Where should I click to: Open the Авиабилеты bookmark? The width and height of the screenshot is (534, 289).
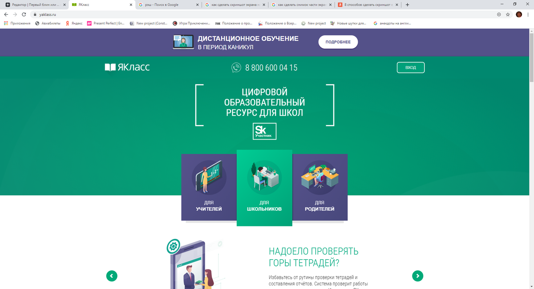[x=48, y=23]
